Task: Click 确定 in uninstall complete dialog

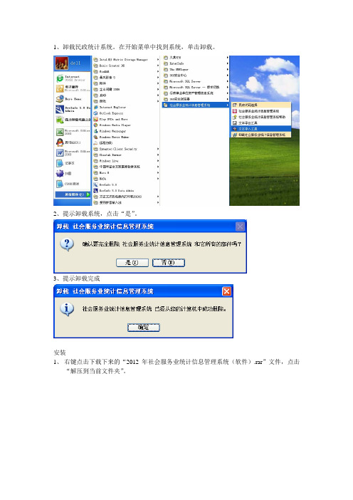Action: point(143,328)
